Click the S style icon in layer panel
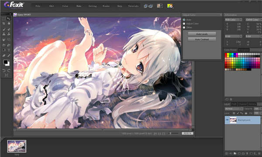Screen dimensions: 262x157 pos(247,154)
